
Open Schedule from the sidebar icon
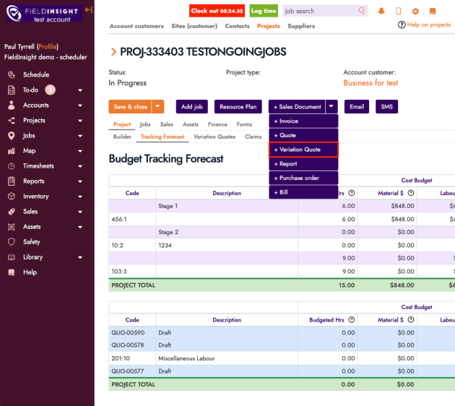(x=11, y=74)
